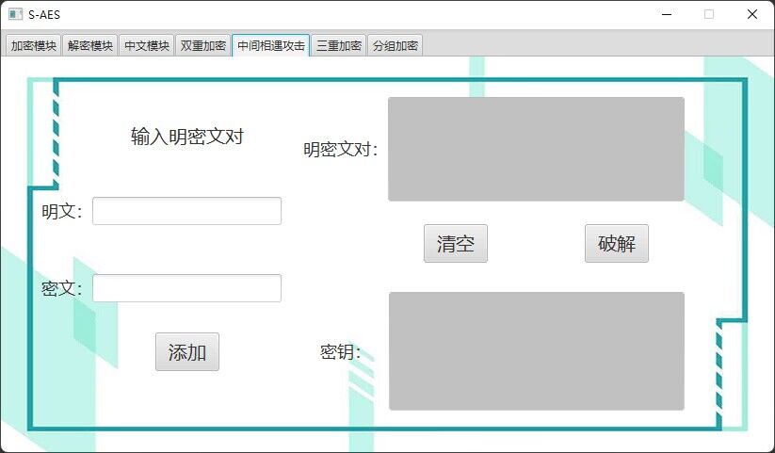Open the 解密模块 tab
The image size is (775, 453).
[x=90, y=45]
